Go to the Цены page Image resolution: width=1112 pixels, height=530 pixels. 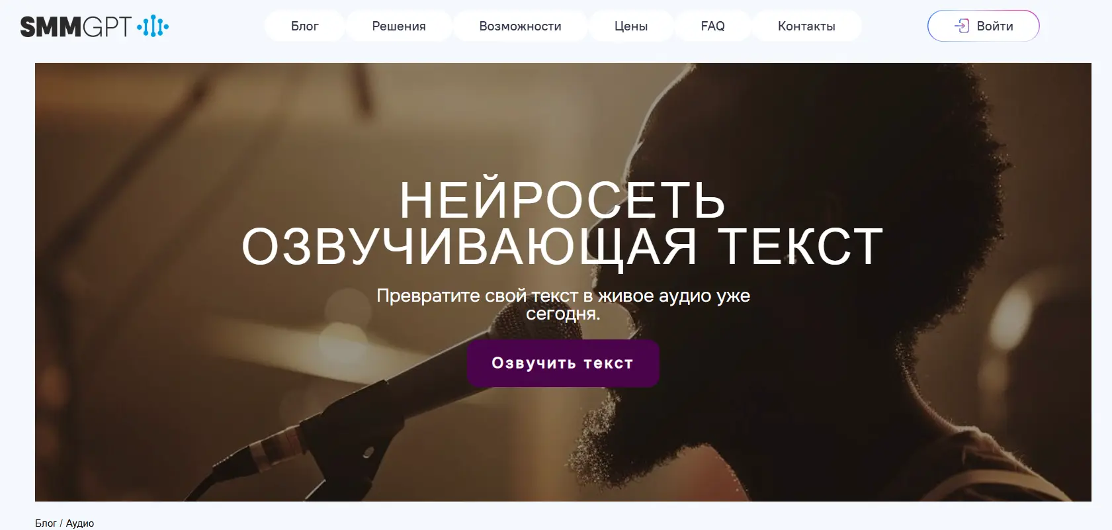pos(631,26)
